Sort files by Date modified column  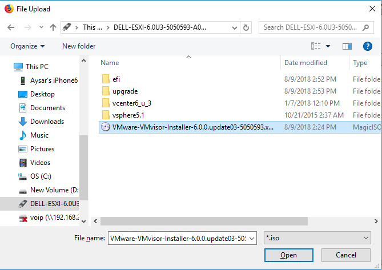click(306, 63)
